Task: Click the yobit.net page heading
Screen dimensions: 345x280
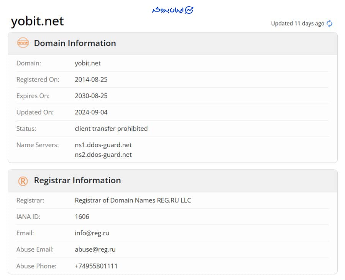Action: coord(37,21)
